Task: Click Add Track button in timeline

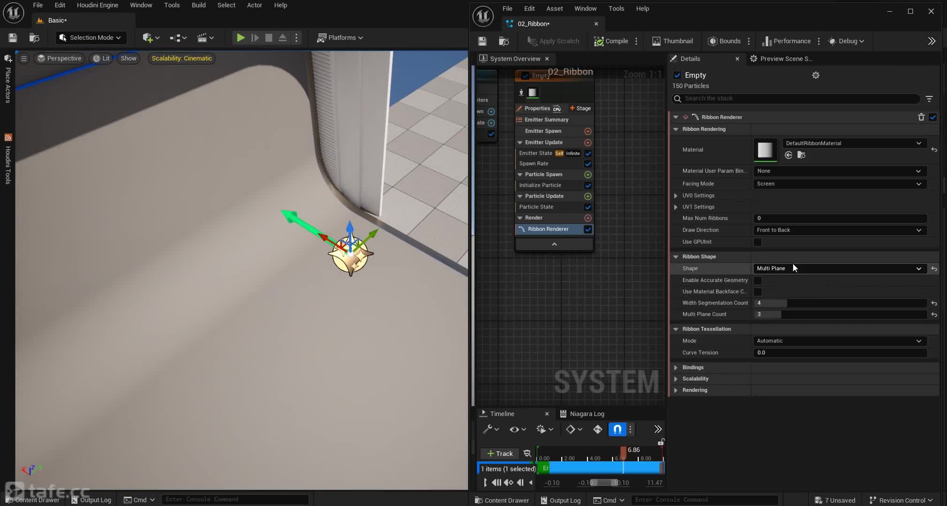Action: pyautogui.click(x=499, y=454)
